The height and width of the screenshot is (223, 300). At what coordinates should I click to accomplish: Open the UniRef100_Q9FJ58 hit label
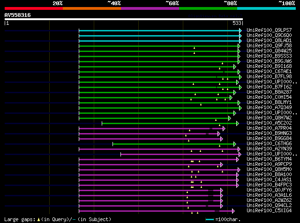tap(269, 46)
